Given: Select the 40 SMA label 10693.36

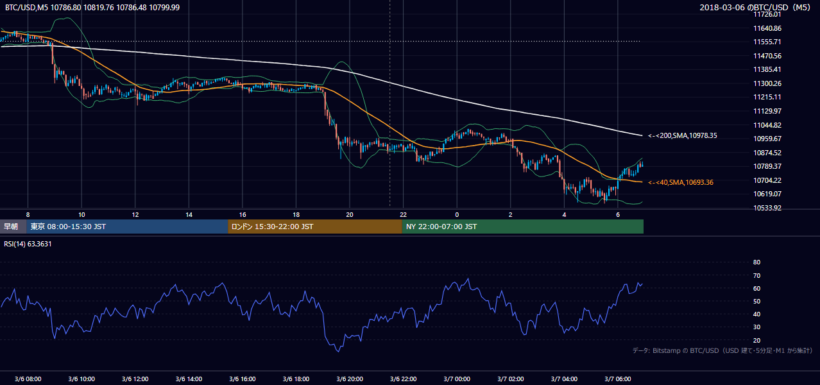Looking at the screenshot, I should (680, 182).
